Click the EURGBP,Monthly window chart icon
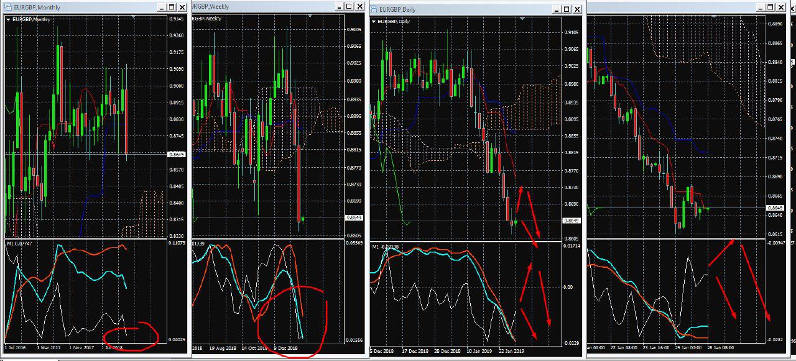The image size is (796, 361). click(x=8, y=7)
